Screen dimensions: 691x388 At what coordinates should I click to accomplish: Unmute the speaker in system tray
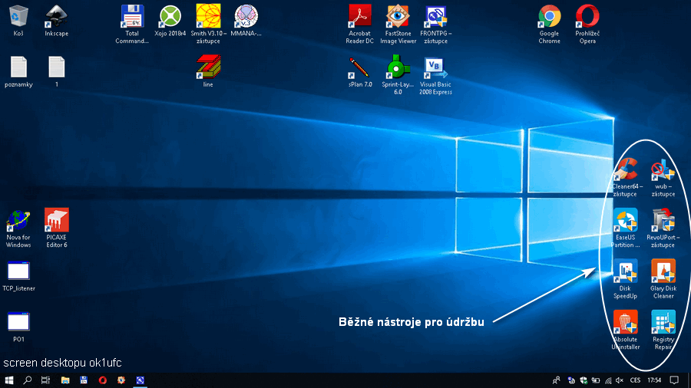point(619,380)
